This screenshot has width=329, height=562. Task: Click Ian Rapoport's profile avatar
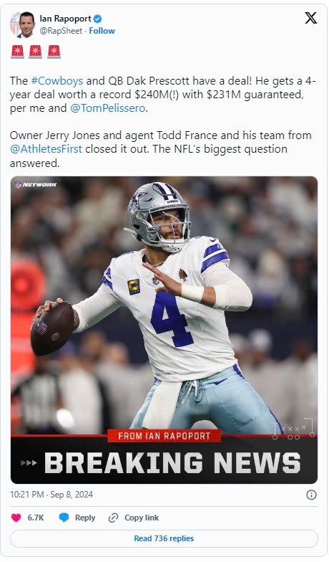(x=23, y=24)
